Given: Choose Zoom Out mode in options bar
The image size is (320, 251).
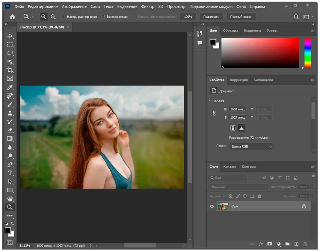Looking at the screenshot, I should [53, 17].
